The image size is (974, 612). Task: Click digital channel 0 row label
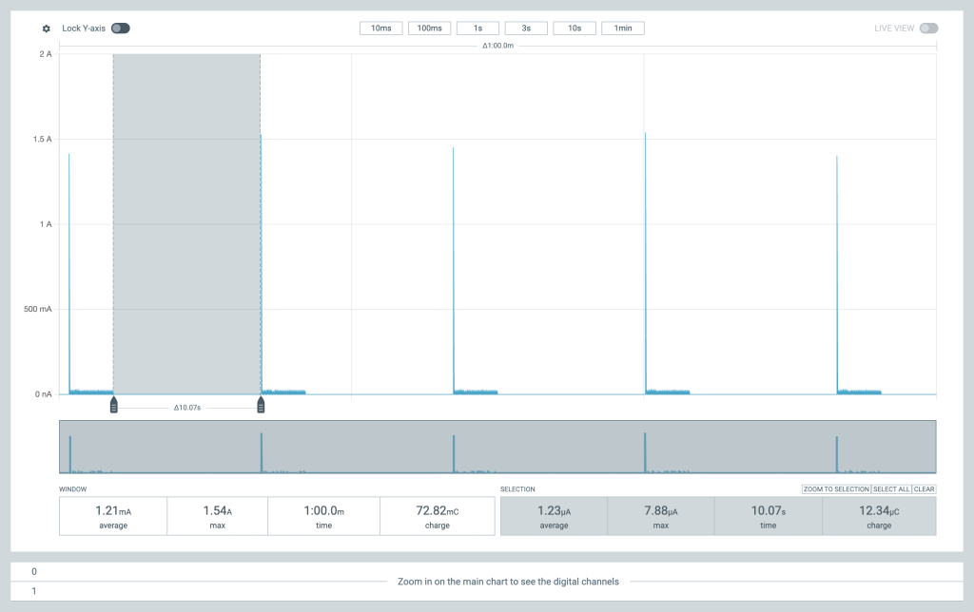34,572
